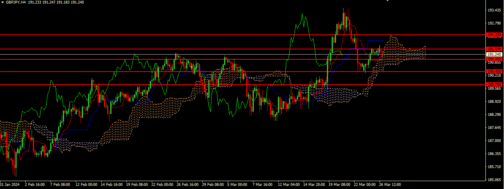The width and height of the screenshot is (504, 189).
Task: Click the 185.065 price scale value
Action: click(x=495, y=180)
